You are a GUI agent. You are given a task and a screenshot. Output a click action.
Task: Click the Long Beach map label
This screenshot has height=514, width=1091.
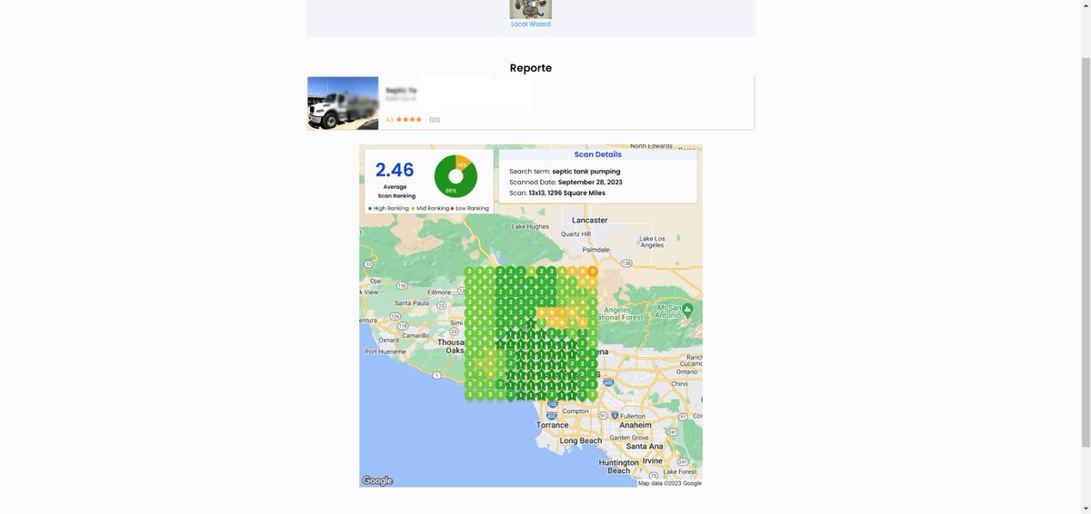580,440
